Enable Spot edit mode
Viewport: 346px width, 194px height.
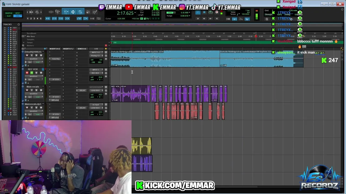(x=18, y=13)
